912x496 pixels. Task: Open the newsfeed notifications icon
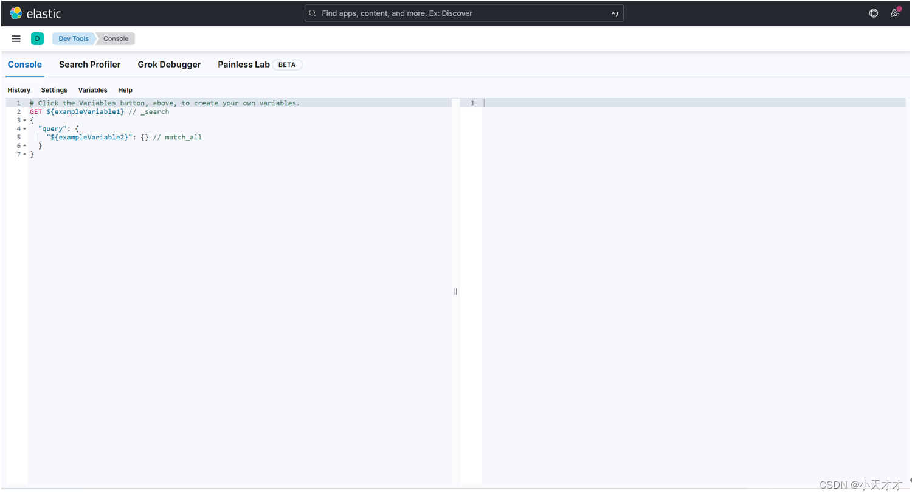coord(895,13)
